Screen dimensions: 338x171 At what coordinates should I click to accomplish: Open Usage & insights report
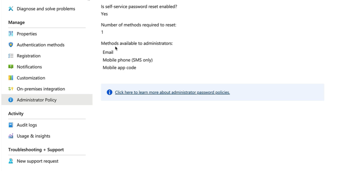click(33, 136)
